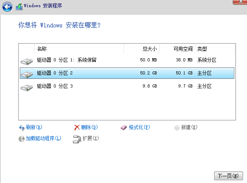The width and height of the screenshot is (247, 183).
Task: Click the Windows Setup title icon
Action: click(18, 6)
